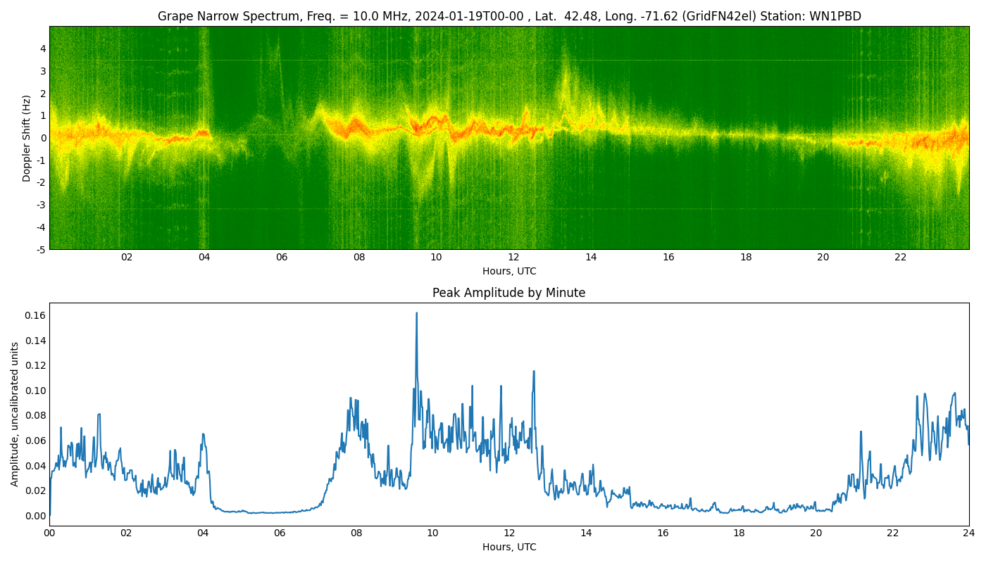The image size is (986, 563).
Task: Click Hours, UTC label under amplitude plot
Action: tap(508, 547)
